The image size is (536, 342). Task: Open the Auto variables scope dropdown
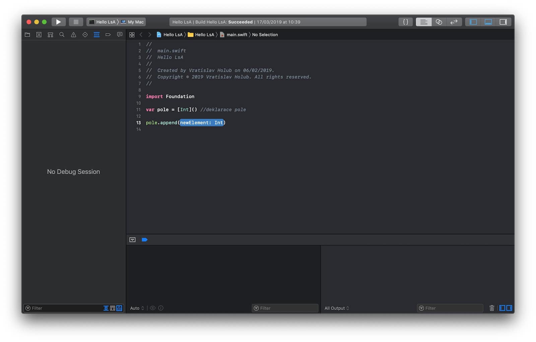[x=137, y=308]
